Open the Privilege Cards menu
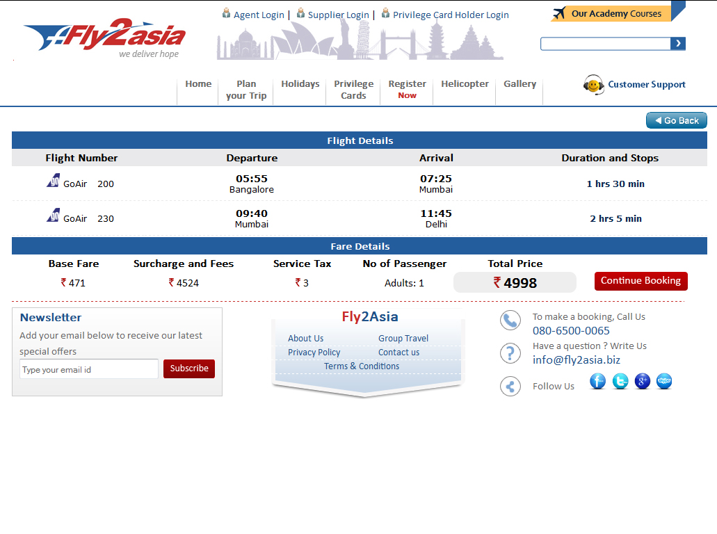Viewport: 717px width, 534px height. (x=353, y=90)
